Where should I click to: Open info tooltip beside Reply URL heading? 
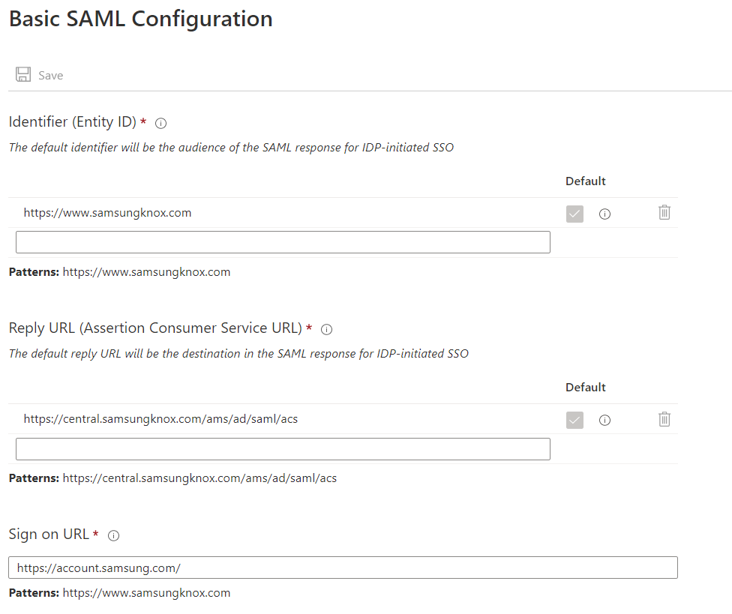(326, 328)
